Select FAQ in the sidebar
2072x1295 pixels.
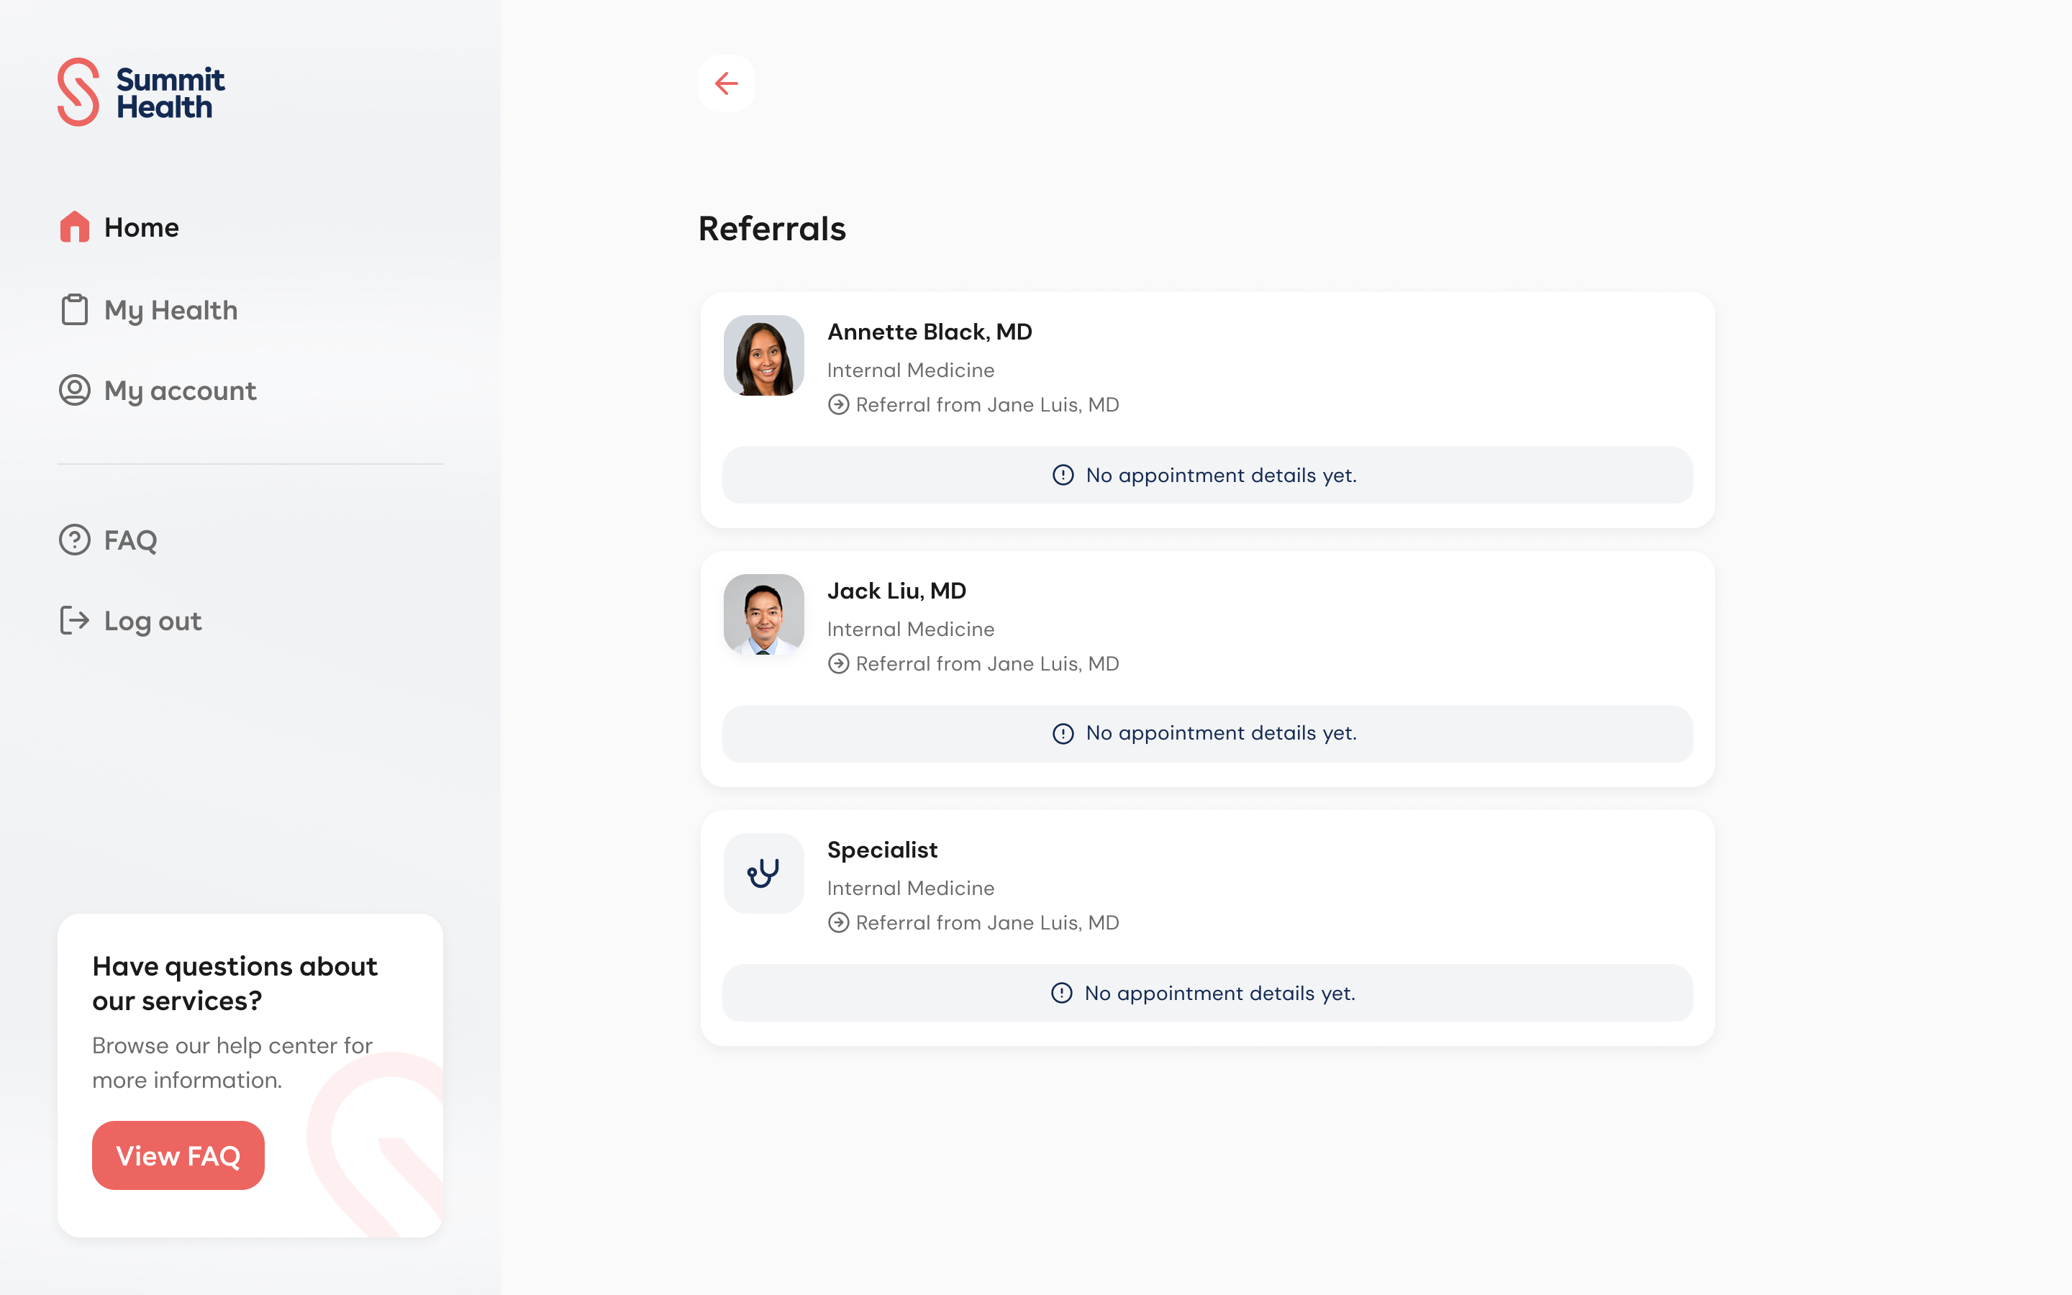point(109,540)
